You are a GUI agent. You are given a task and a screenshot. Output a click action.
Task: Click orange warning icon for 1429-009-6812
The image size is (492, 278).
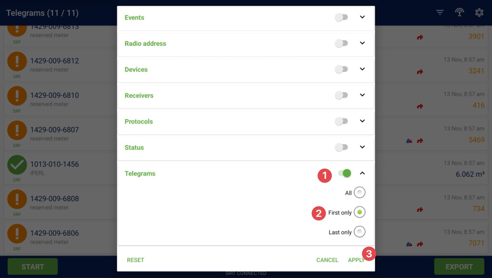point(17,61)
